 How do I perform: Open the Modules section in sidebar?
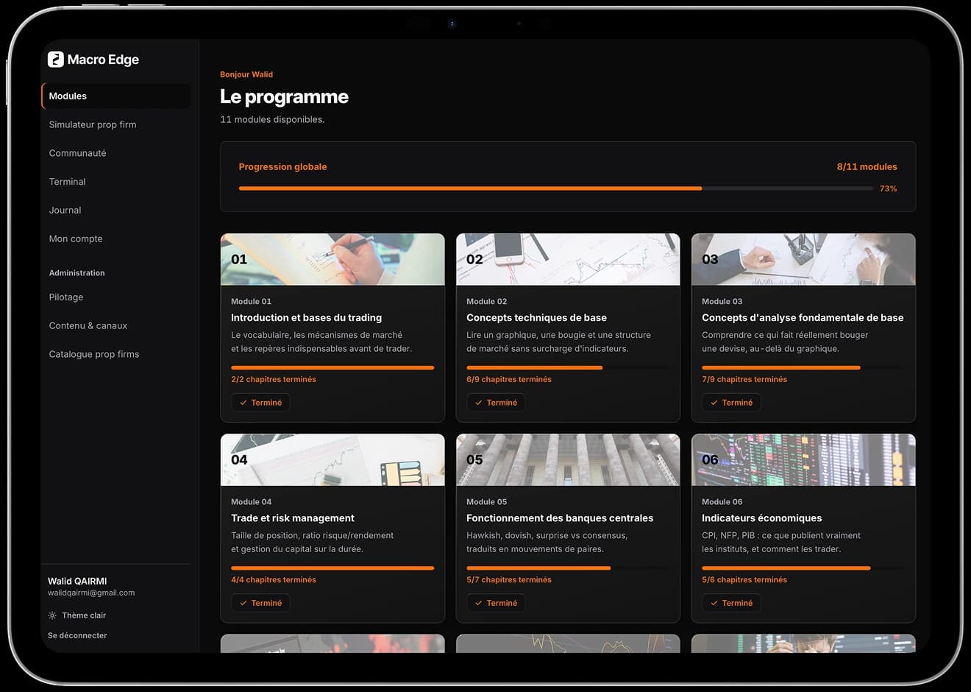[116, 96]
